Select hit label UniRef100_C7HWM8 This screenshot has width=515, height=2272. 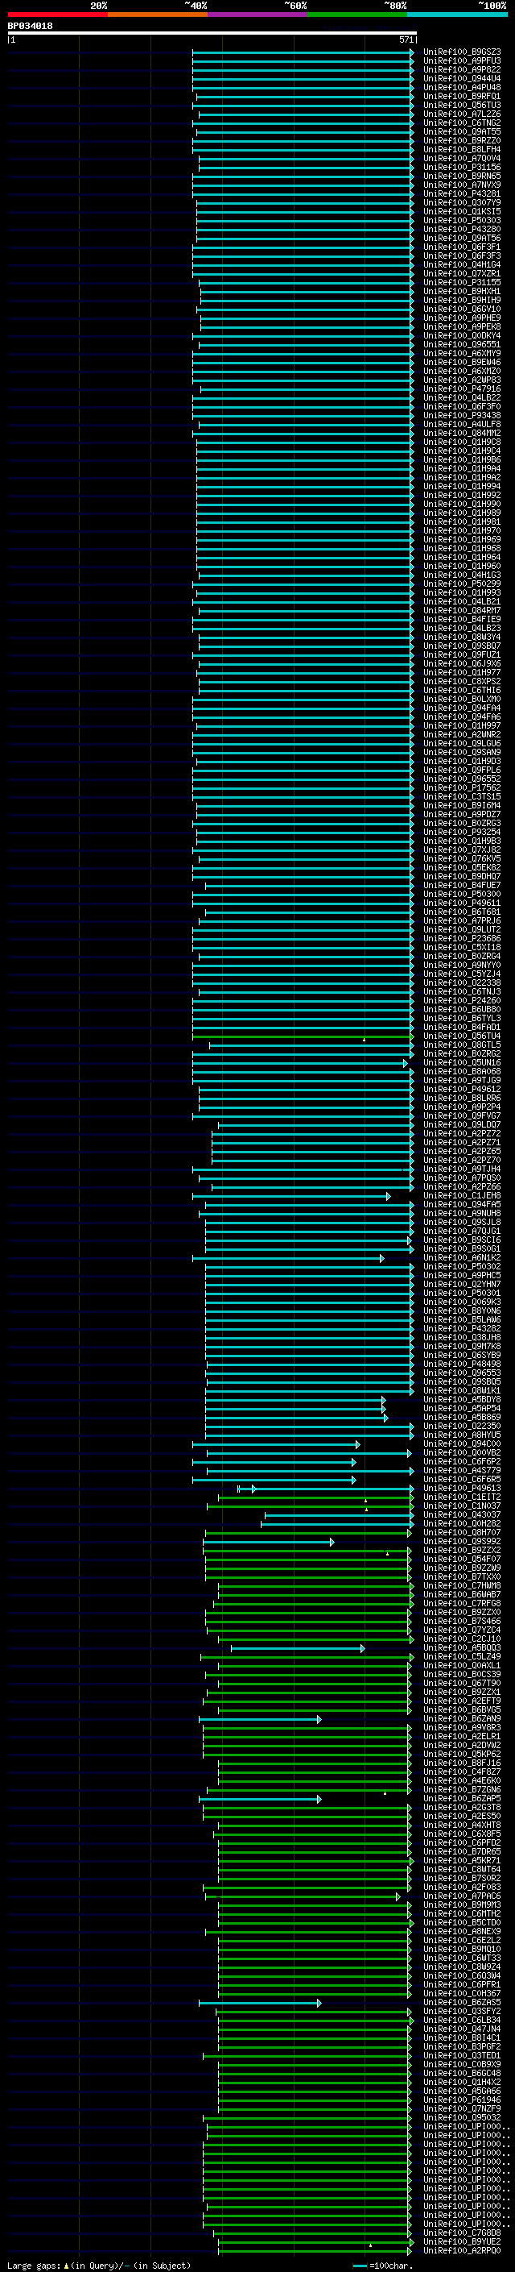(x=462, y=1586)
